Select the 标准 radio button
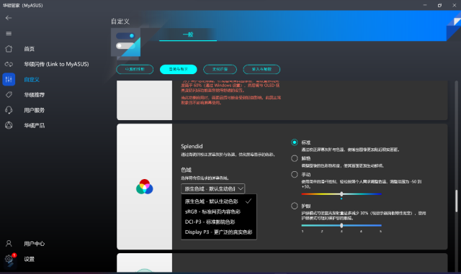461x274 pixels. [x=295, y=142]
